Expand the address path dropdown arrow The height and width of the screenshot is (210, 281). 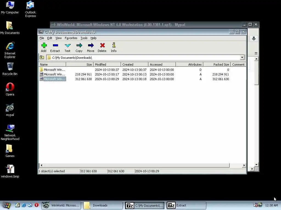[242, 57]
